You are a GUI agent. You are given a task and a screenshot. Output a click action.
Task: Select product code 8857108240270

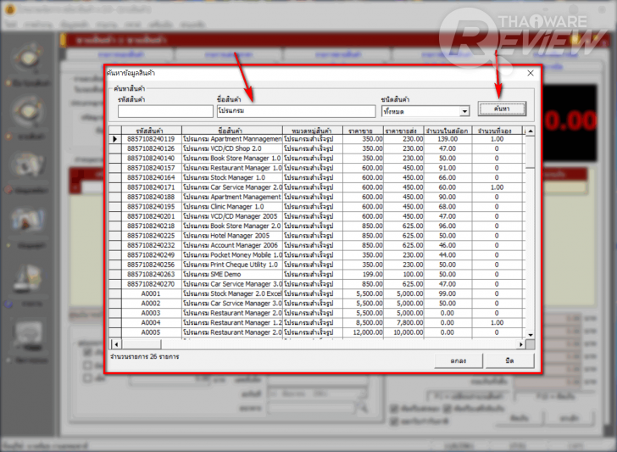(151, 284)
